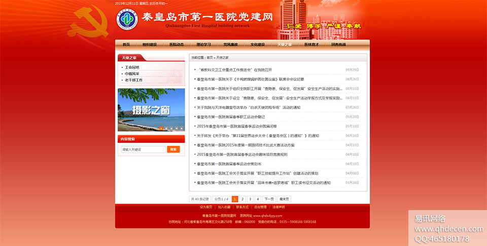This screenshot has width=487, height=246.
Task: Open article “品味书香•追梦港城”职工读书征文活动
Action: [x=264, y=183]
